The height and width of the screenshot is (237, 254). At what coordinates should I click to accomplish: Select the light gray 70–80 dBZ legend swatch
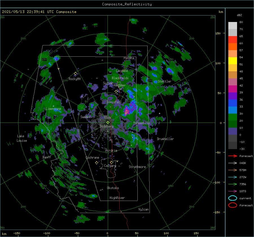(233, 26)
